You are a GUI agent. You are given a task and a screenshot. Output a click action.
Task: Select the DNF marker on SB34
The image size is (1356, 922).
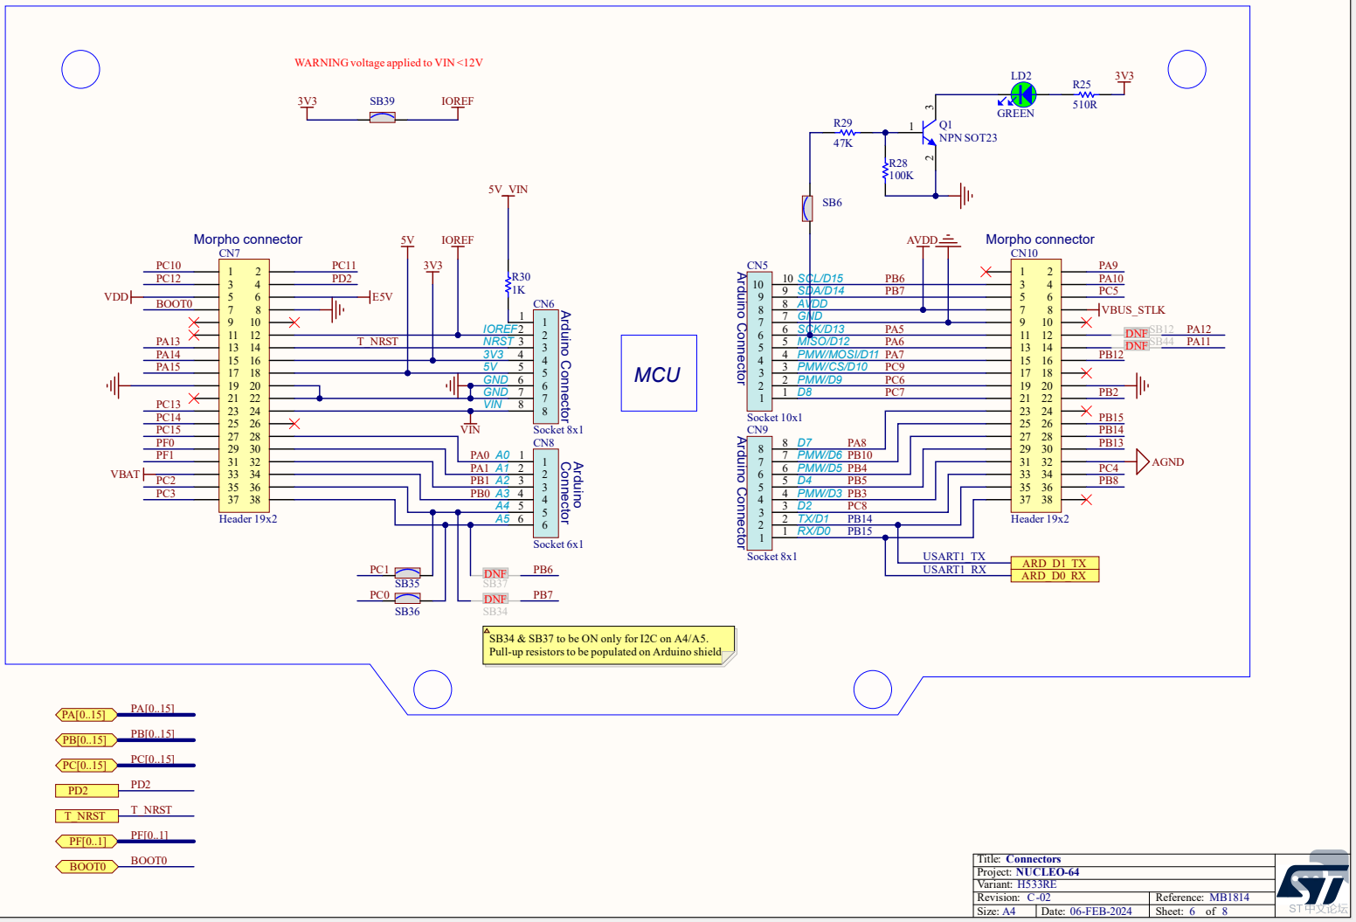coord(495,599)
